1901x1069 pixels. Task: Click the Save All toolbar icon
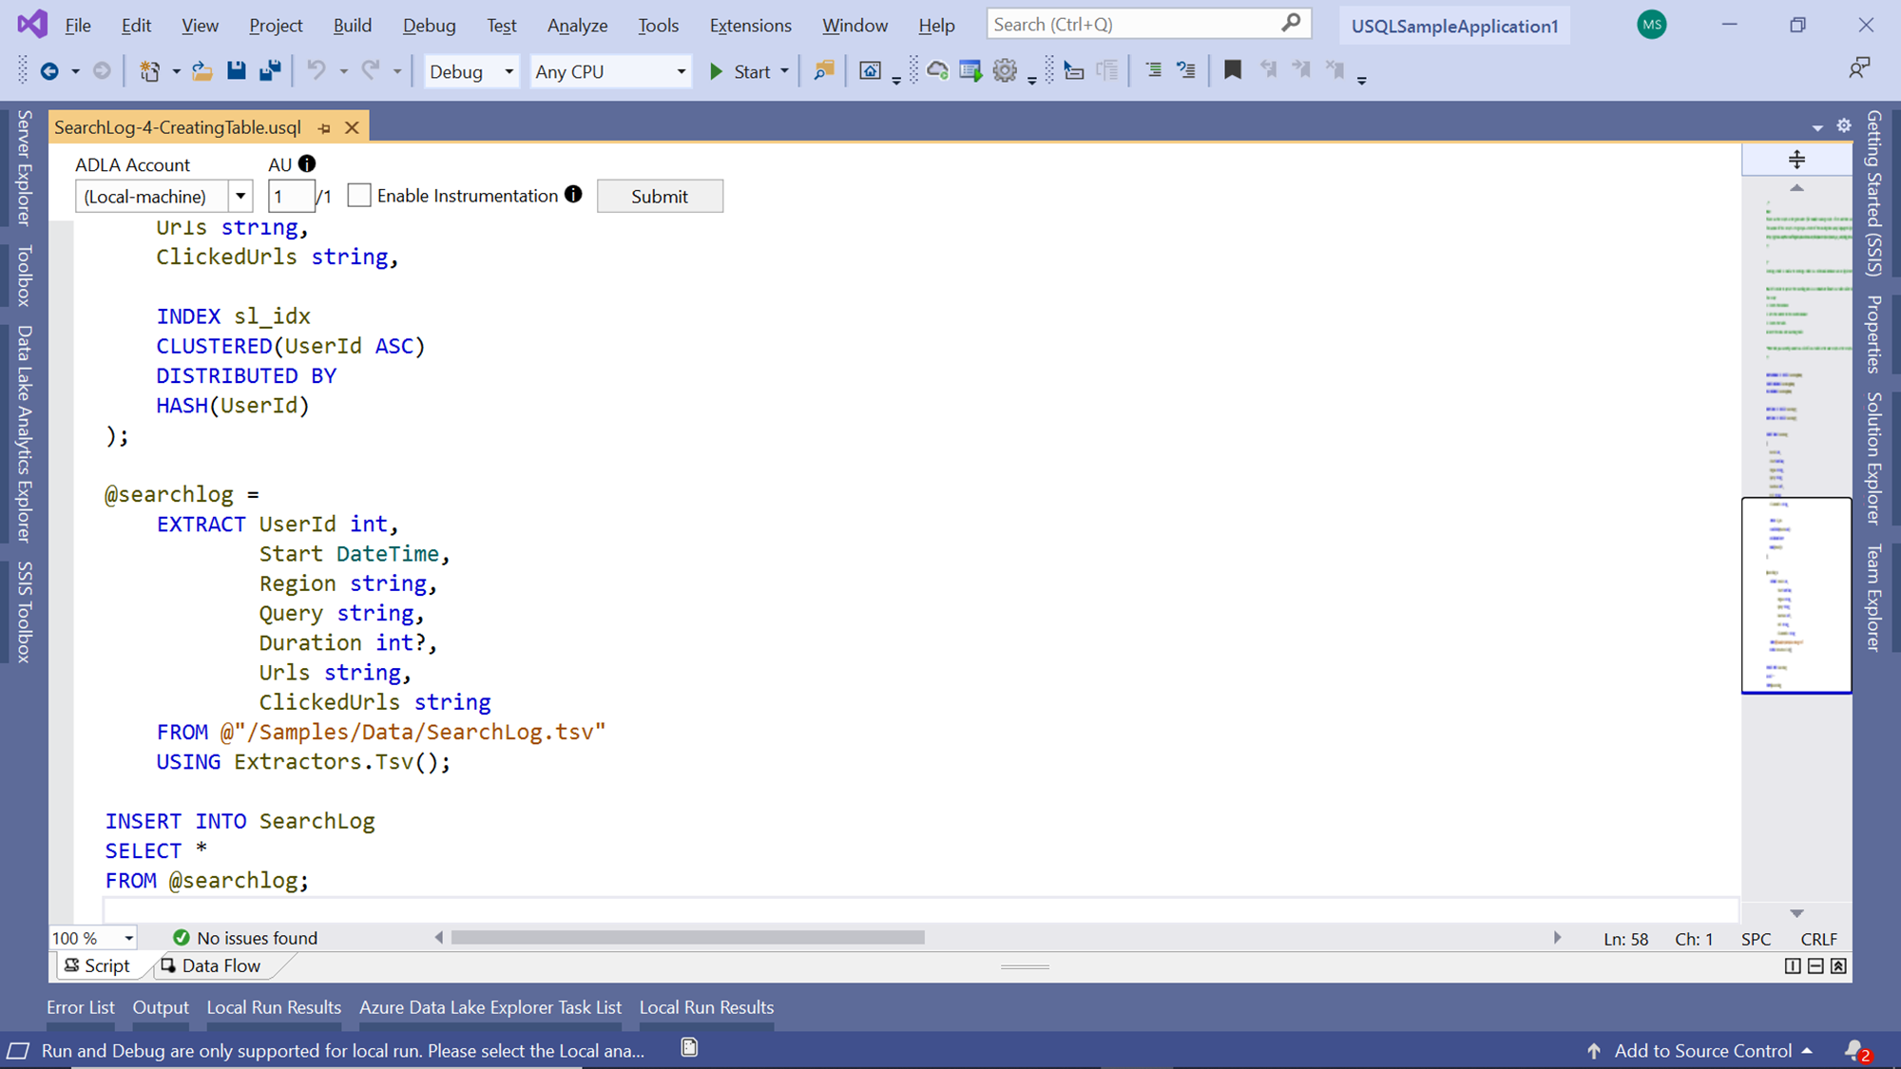point(271,70)
